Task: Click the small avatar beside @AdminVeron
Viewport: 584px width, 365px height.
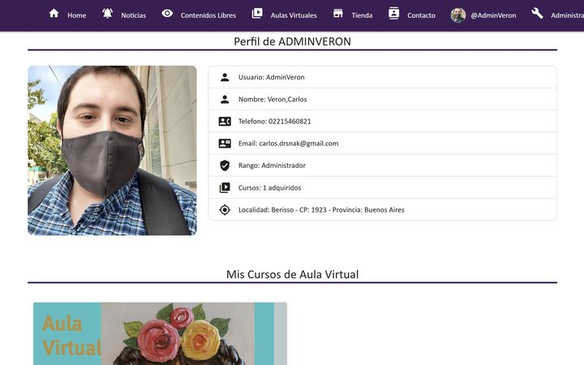Action: pyautogui.click(x=458, y=15)
